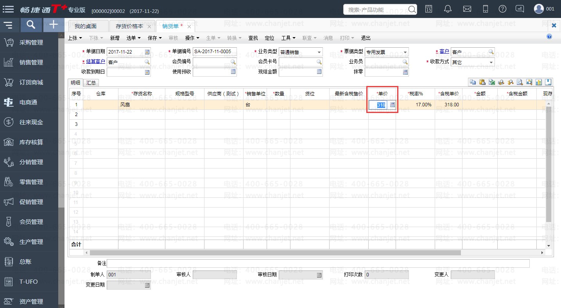The height and width of the screenshot is (308, 561).
Task: Click the paste icon above the detail grid
Action: point(482,82)
